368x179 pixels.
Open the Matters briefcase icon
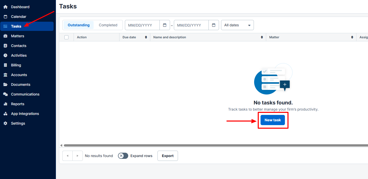tap(6, 36)
